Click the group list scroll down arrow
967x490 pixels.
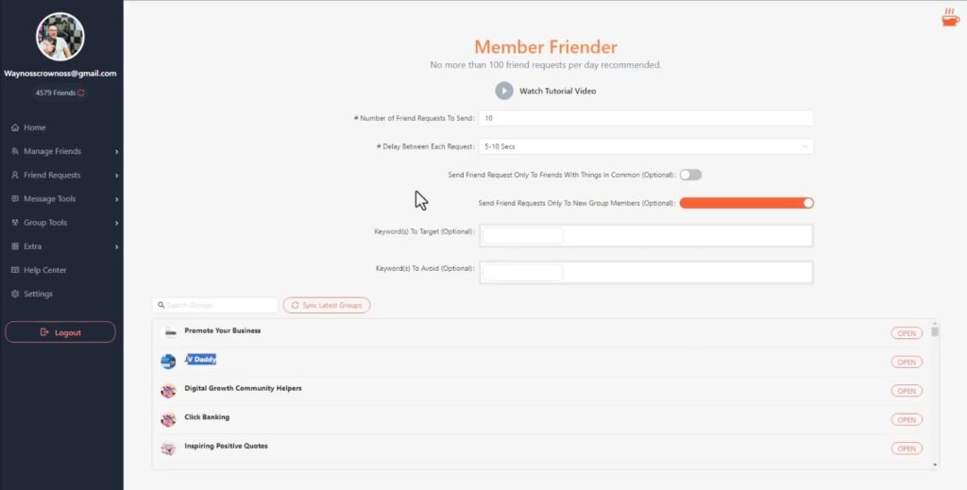coord(935,465)
